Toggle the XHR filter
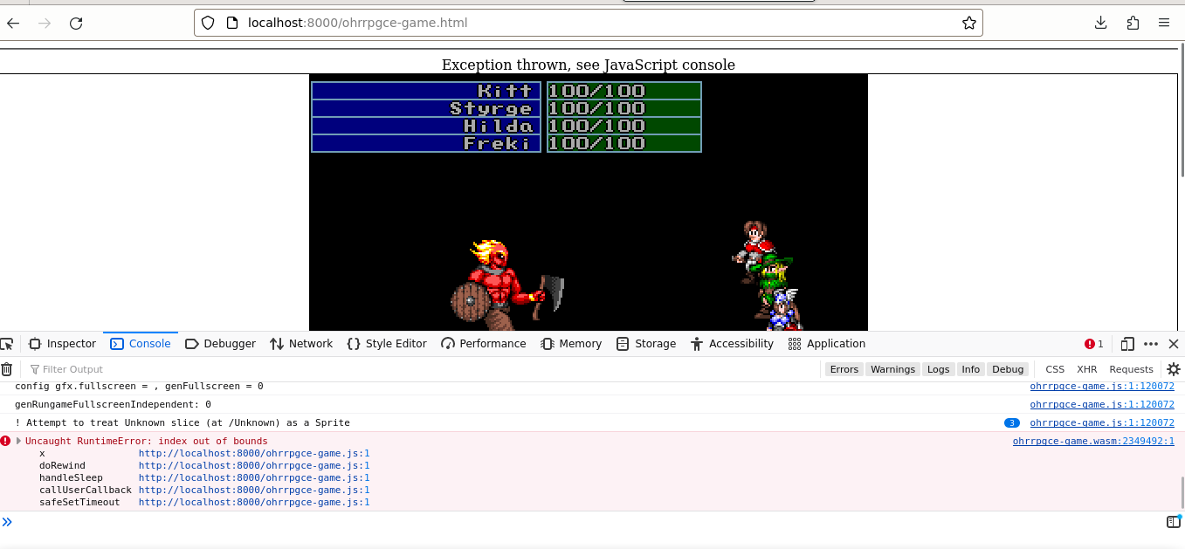This screenshot has height=549, width=1185. [1086, 369]
